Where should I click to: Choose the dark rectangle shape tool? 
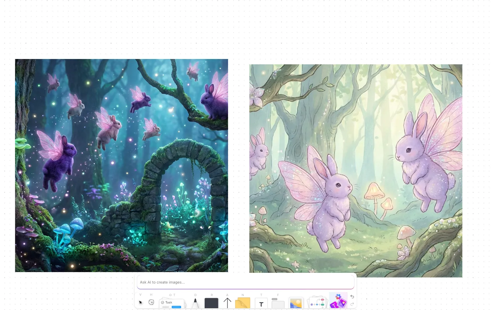point(211,303)
